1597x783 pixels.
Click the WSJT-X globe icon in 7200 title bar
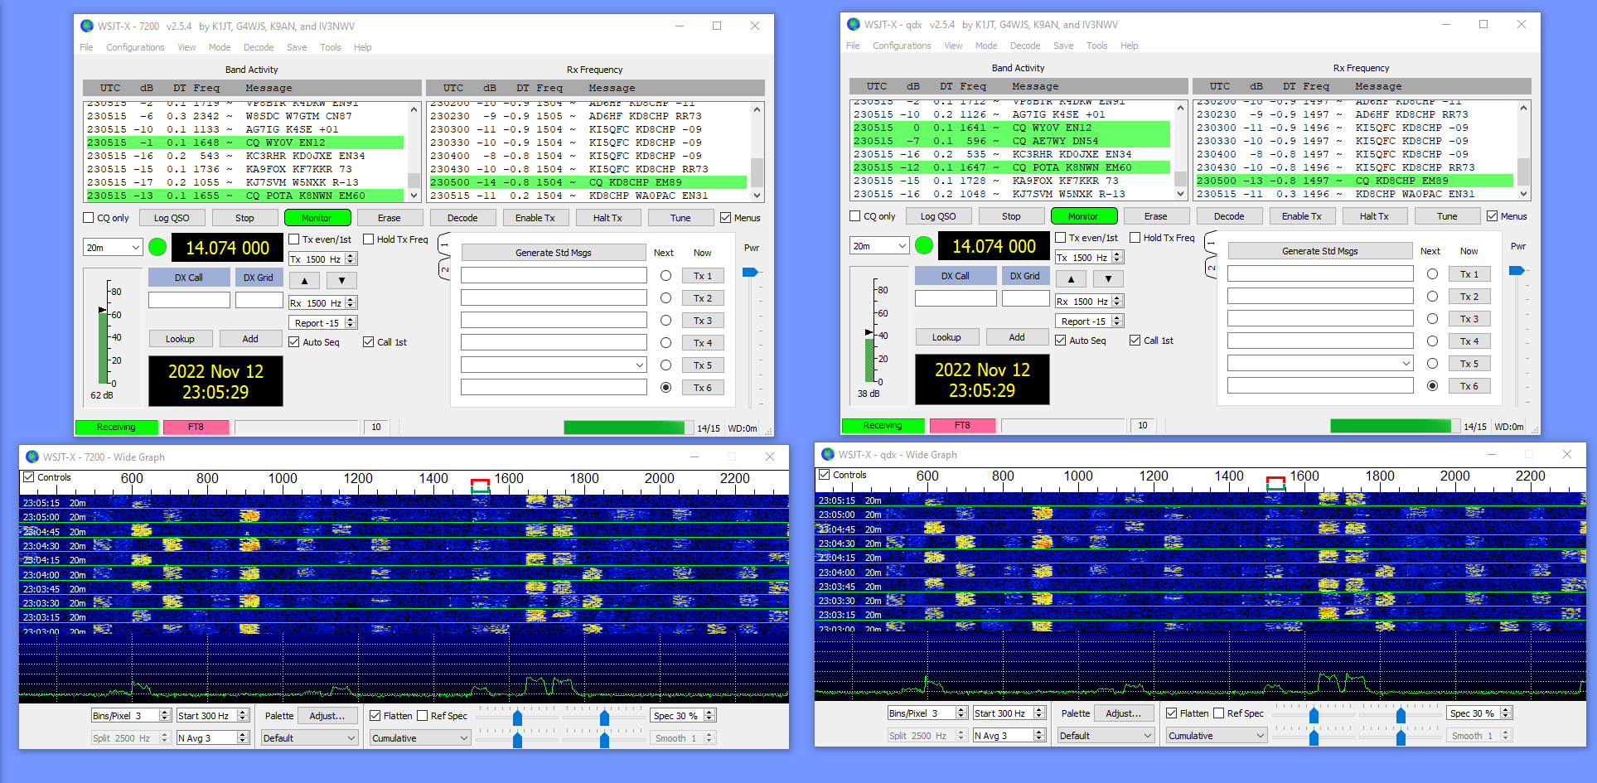pos(87,26)
